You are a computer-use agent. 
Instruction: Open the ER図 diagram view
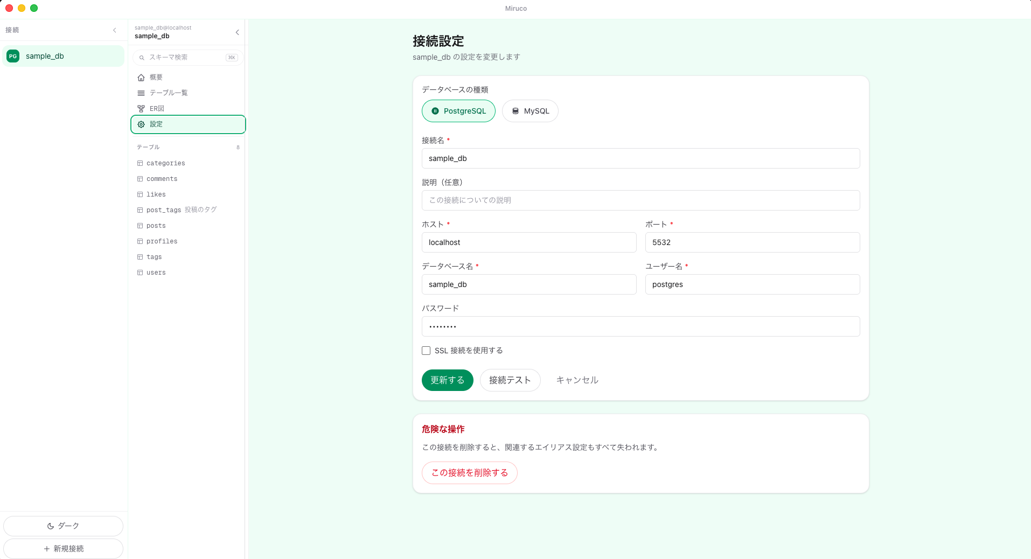(141, 108)
